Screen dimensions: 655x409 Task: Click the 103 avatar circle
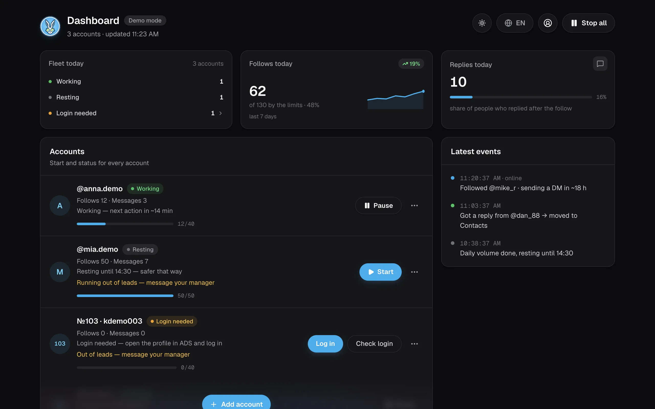pos(60,344)
